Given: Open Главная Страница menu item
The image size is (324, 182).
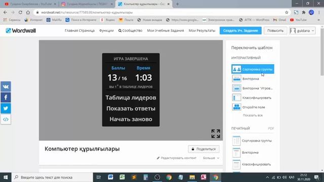Looking at the screenshot, I should 79,30.
